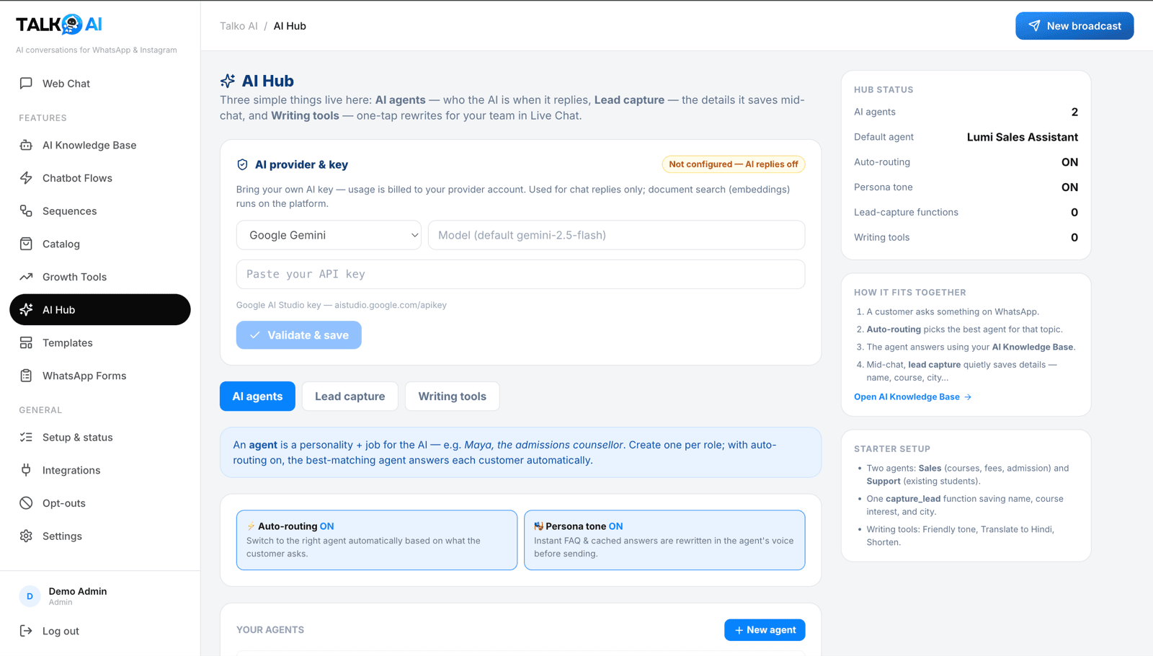The image size is (1153, 656).
Task: Click the Opt-outs ban icon
Action: click(26, 503)
